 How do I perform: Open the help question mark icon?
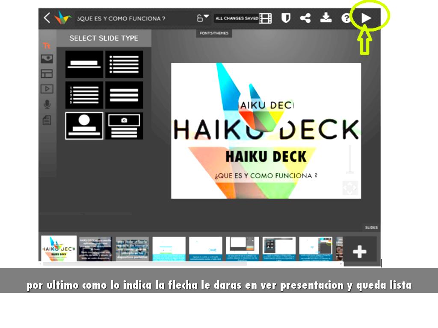(346, 18)
